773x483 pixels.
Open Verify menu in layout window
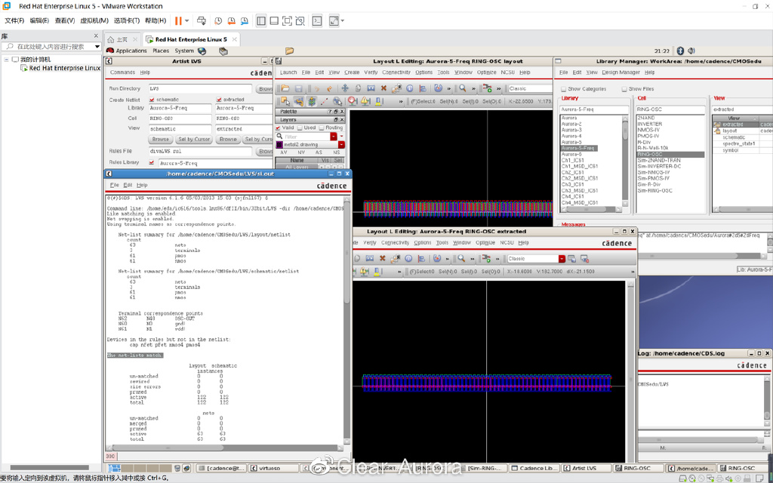[x=371, y=72]
